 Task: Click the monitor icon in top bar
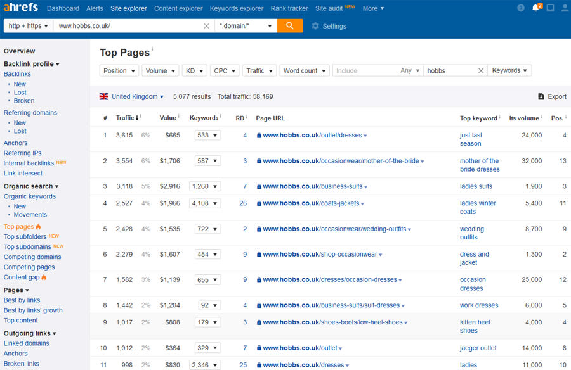click(x=550, y=8)
